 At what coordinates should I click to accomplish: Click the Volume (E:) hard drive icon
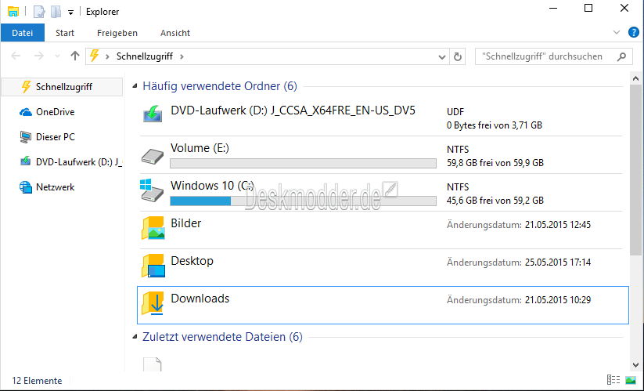pos(153,156)
